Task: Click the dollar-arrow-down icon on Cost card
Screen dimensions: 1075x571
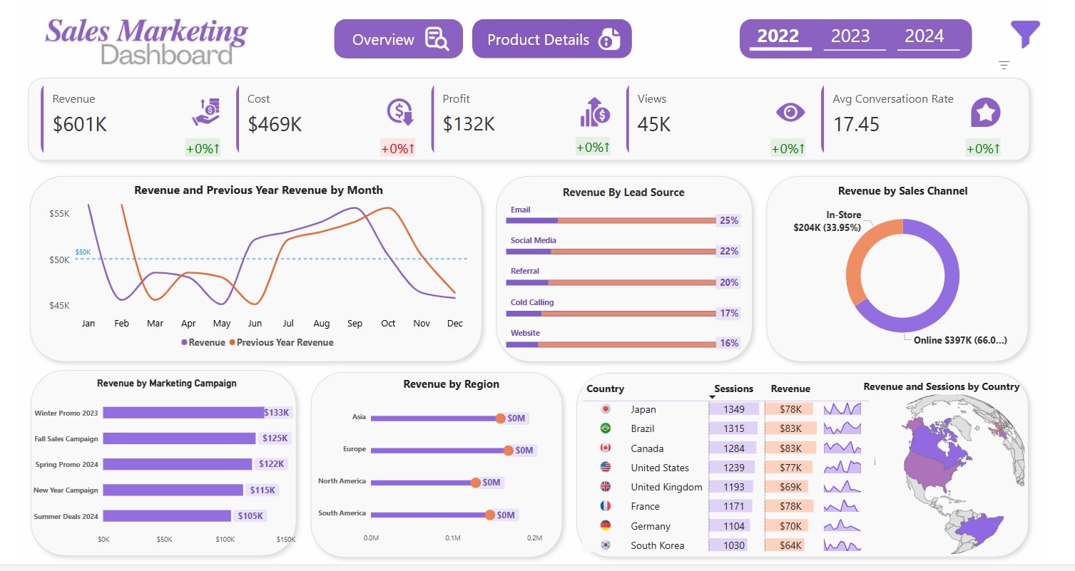Action: tap(399, 113)
